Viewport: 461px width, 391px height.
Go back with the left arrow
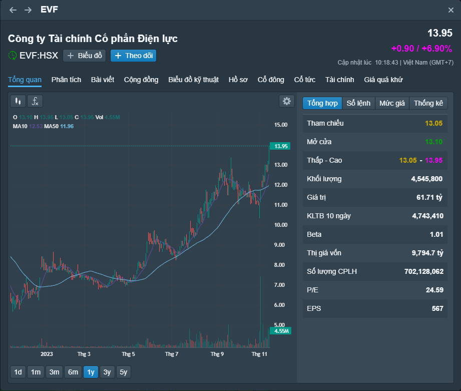click(13, 10)
